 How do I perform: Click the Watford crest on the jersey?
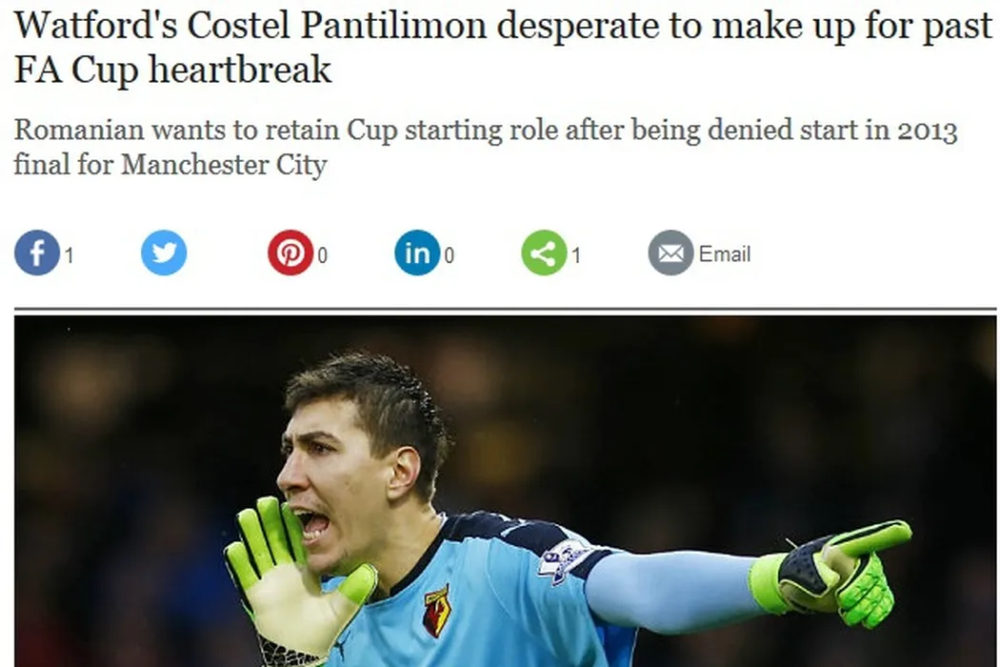pos(437,612)
